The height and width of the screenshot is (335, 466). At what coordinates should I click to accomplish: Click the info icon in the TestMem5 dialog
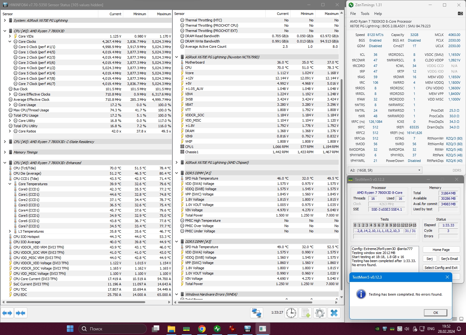tap(361, 294)
